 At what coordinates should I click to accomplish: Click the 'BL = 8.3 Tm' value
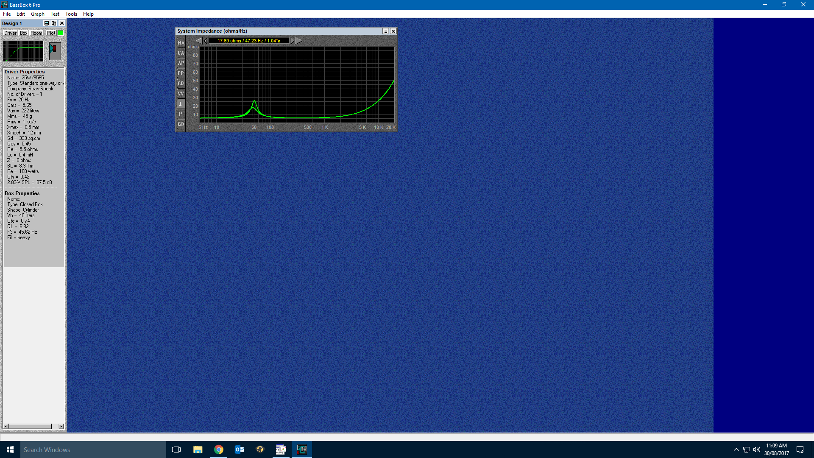20,166
